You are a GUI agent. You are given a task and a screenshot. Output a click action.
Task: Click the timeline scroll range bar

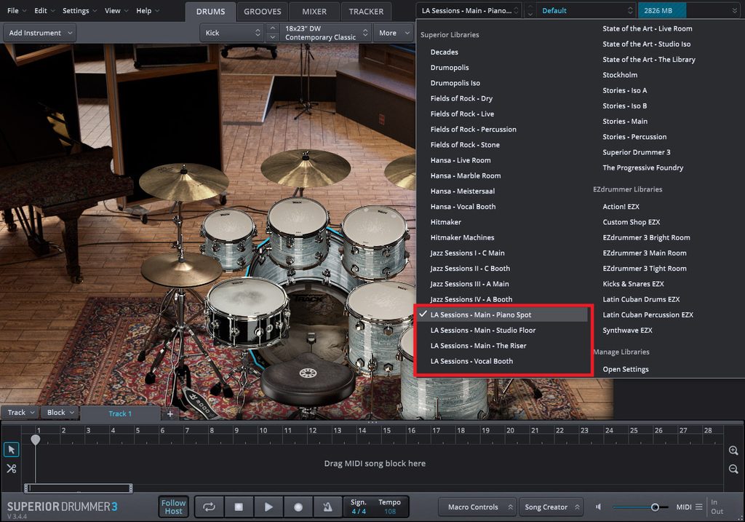point(79,488)
